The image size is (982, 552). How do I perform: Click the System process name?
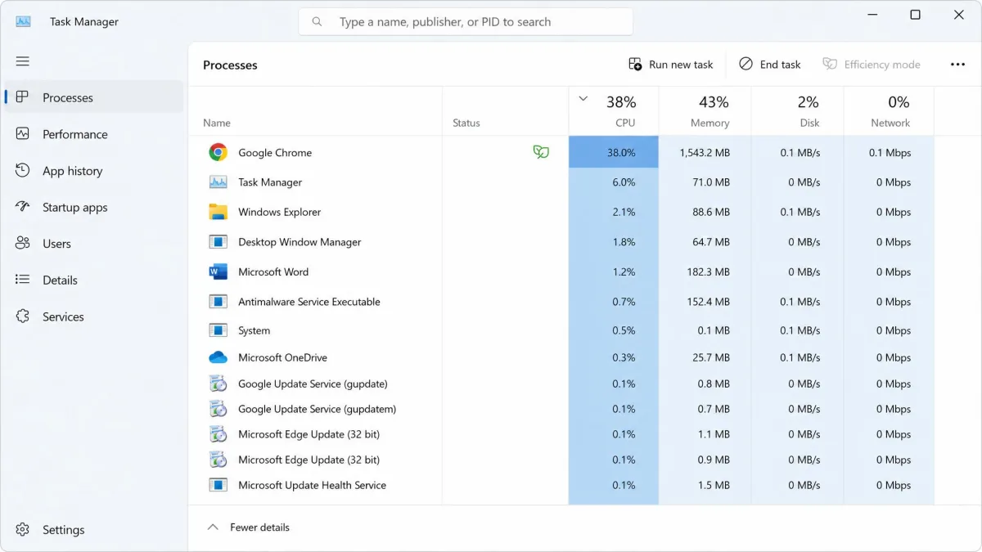254,331
